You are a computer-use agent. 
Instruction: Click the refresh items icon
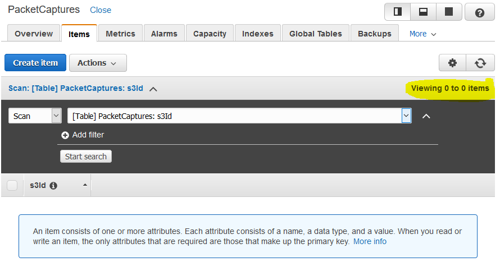pos(480,63)
